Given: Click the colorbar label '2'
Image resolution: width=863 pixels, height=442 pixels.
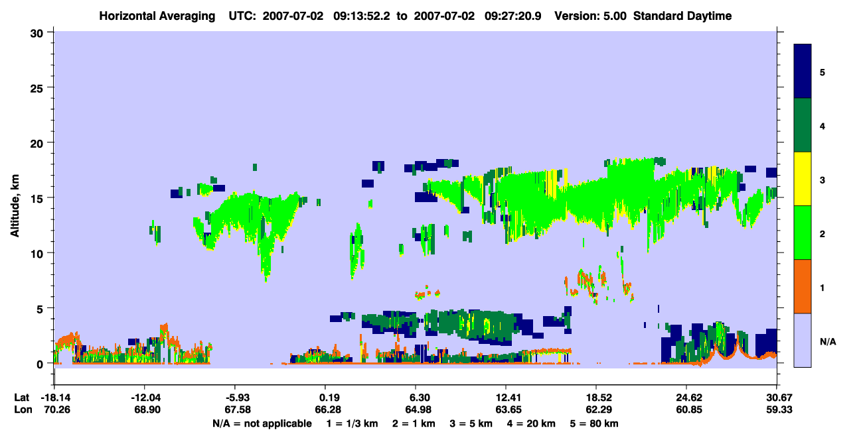Looking at the screenshot, I should tap(823, 233).
